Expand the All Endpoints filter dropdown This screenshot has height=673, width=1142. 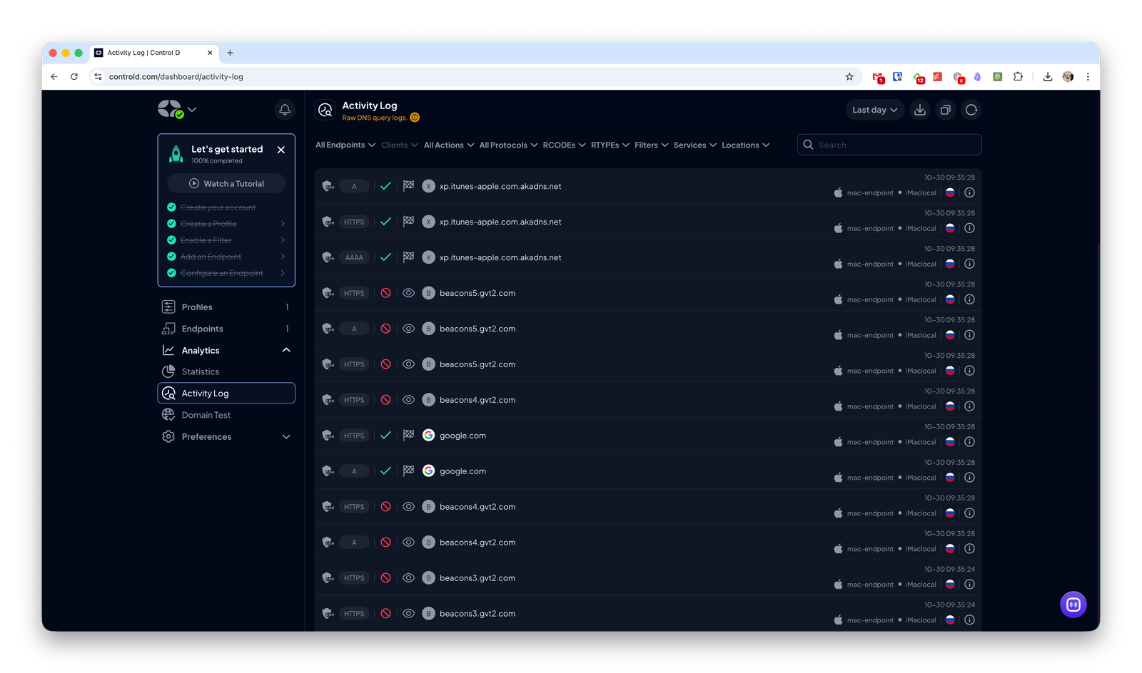coord(345,145)
